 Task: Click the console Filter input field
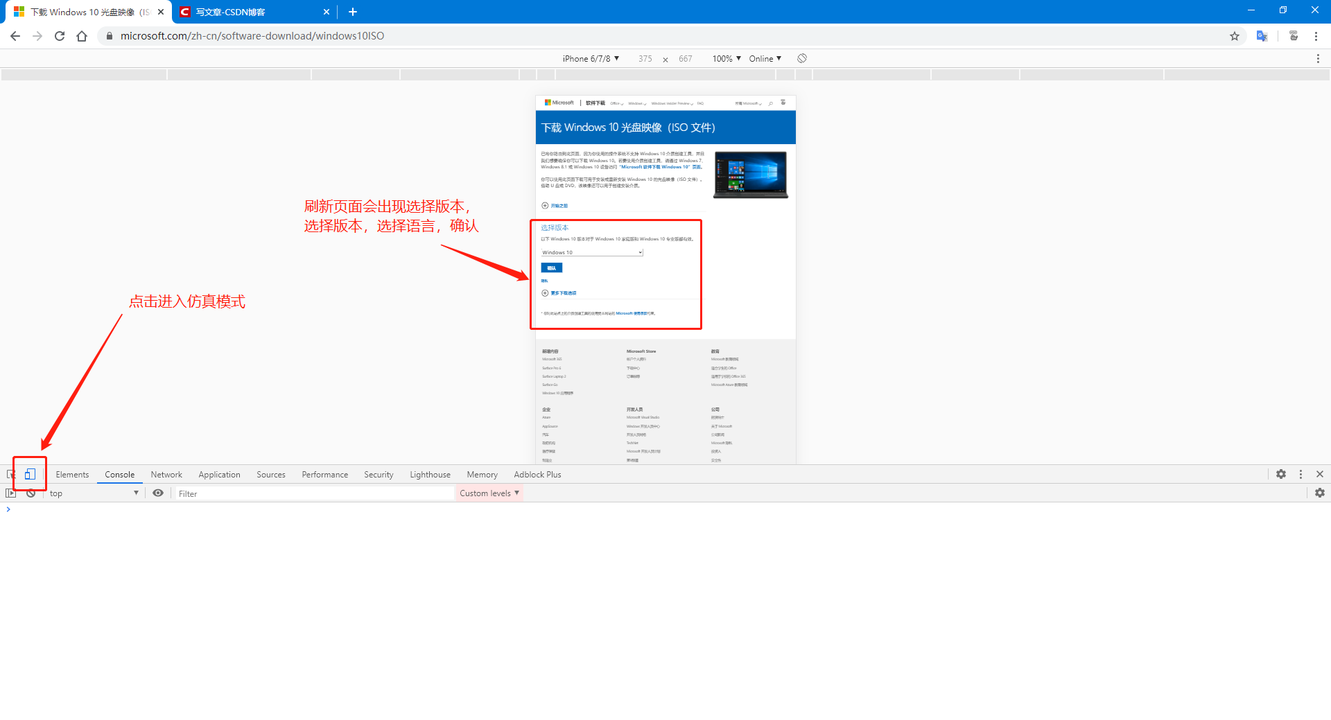[314, 493]
